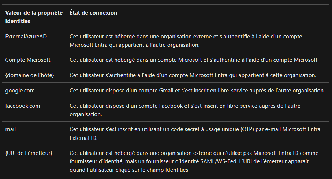332x179 pixels.
Task: Click the ExternalAzureAD description about external organisation
Action: click(x=186, y=41)
